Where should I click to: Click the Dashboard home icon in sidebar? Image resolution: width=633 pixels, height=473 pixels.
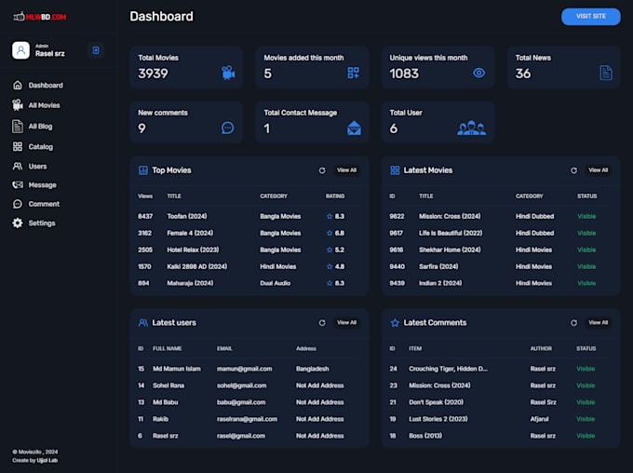(18, 86)
